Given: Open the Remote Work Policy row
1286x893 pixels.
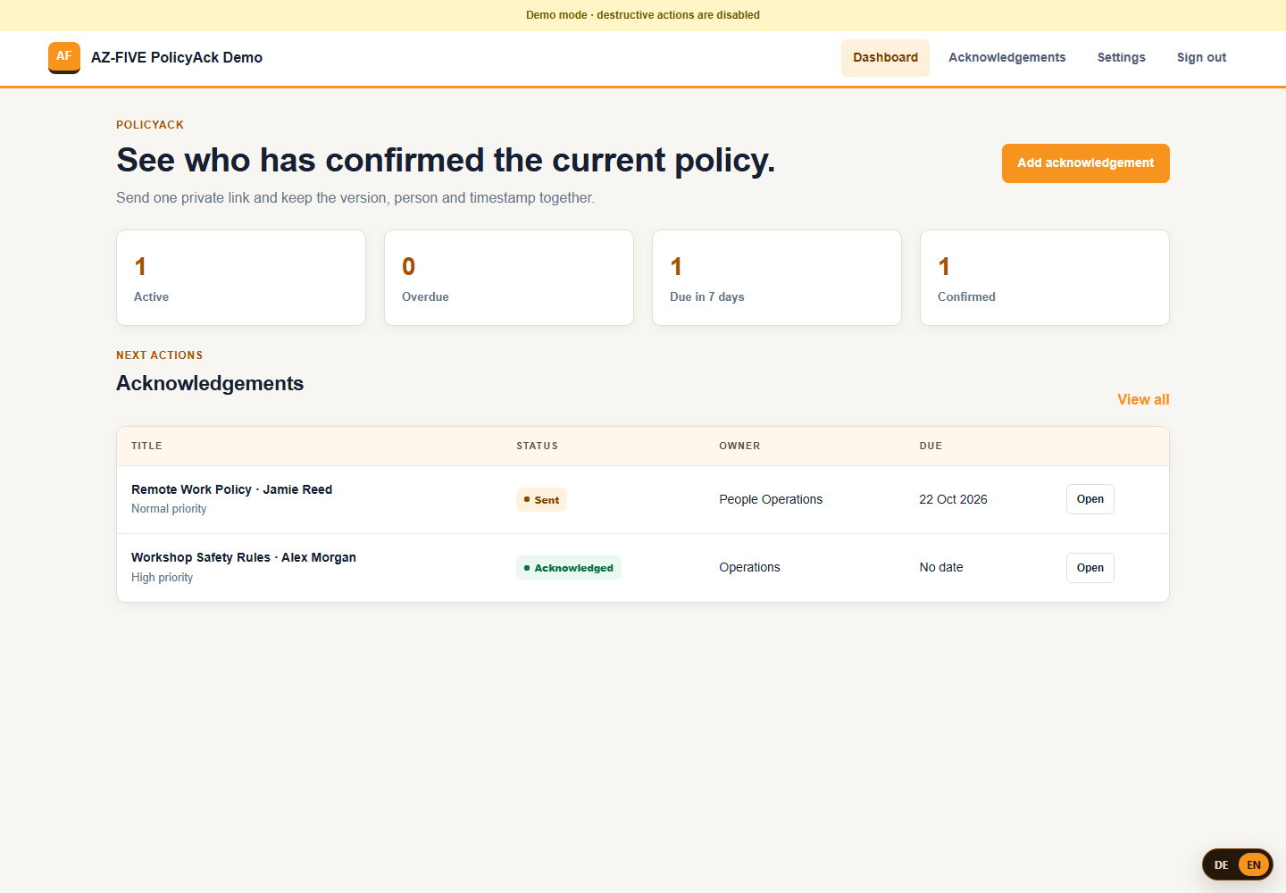Looking at the screenshot, I should (x=1090, y=499).
